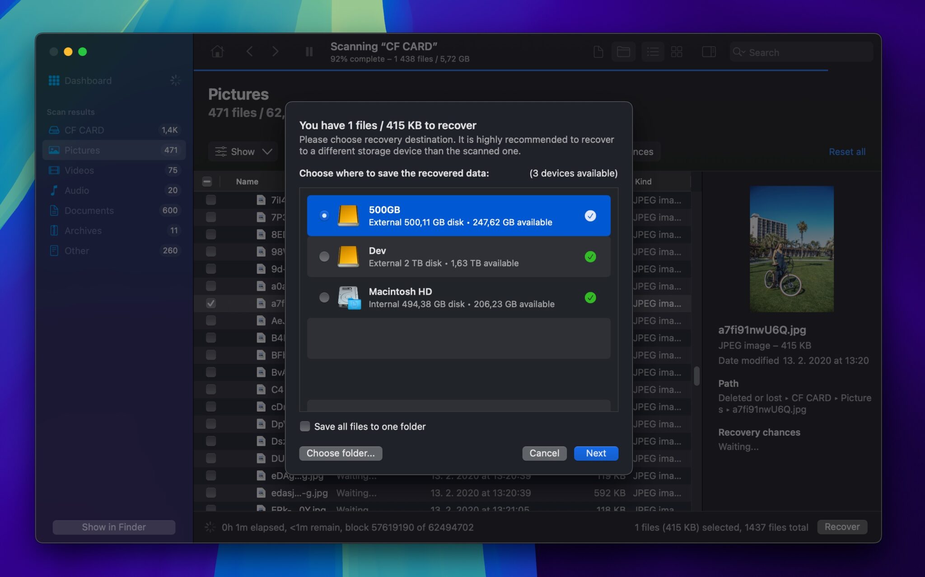Click the scan progress bar
Image resolution: width=925 pixels, height=577 pixels.
(x=510, y=70)
